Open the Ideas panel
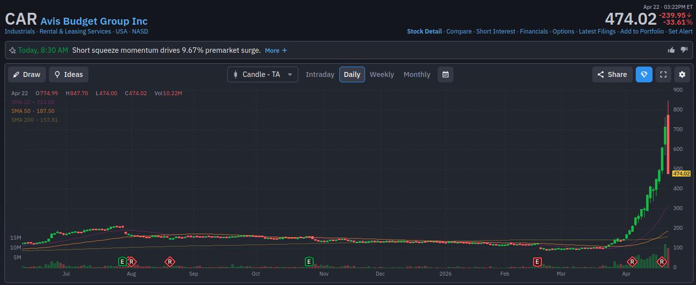 pyautogui.click(x=69, y=74)
